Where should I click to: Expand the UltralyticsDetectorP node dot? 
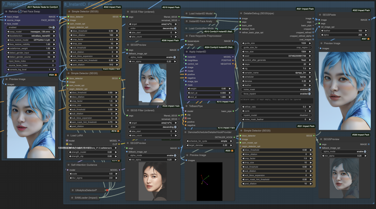point(72,190)
